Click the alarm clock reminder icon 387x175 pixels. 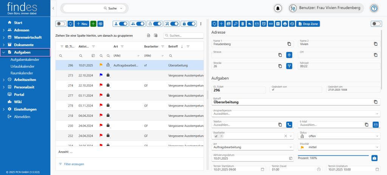click(x=264, y=24)
